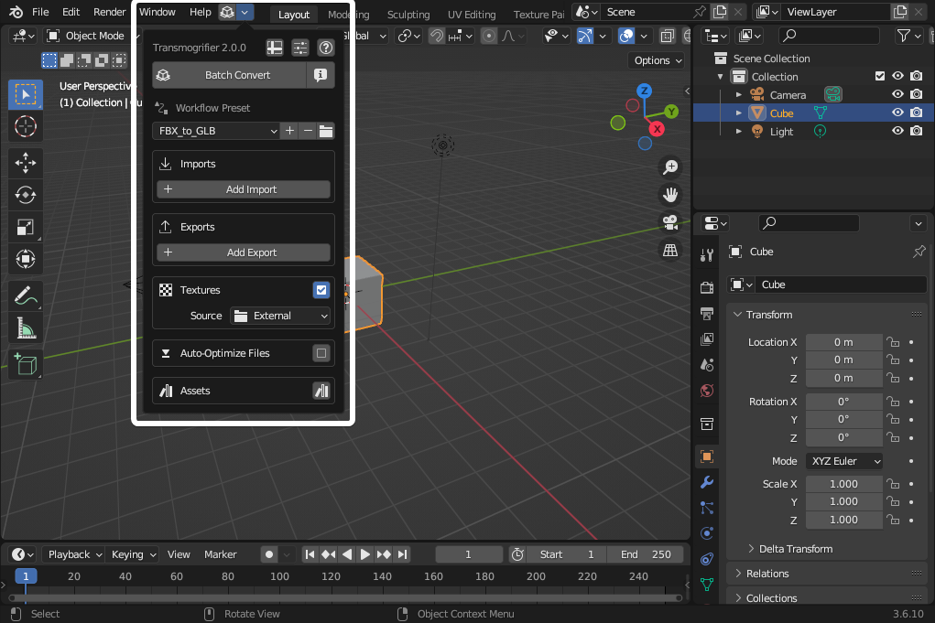935x623 pixels.
Task: Open the FBX_to_GLB workflow preset dropdown
Action: [x=216, y=131]
